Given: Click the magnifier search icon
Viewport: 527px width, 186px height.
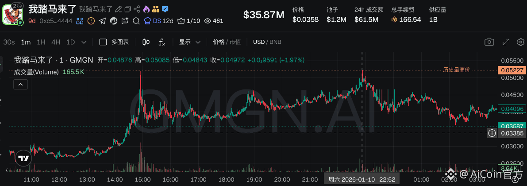Looking at the screenshot, I should coord(136,21).
